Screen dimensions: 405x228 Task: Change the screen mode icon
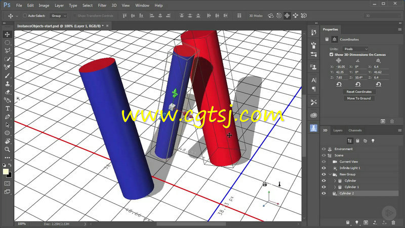coord(7,192)
